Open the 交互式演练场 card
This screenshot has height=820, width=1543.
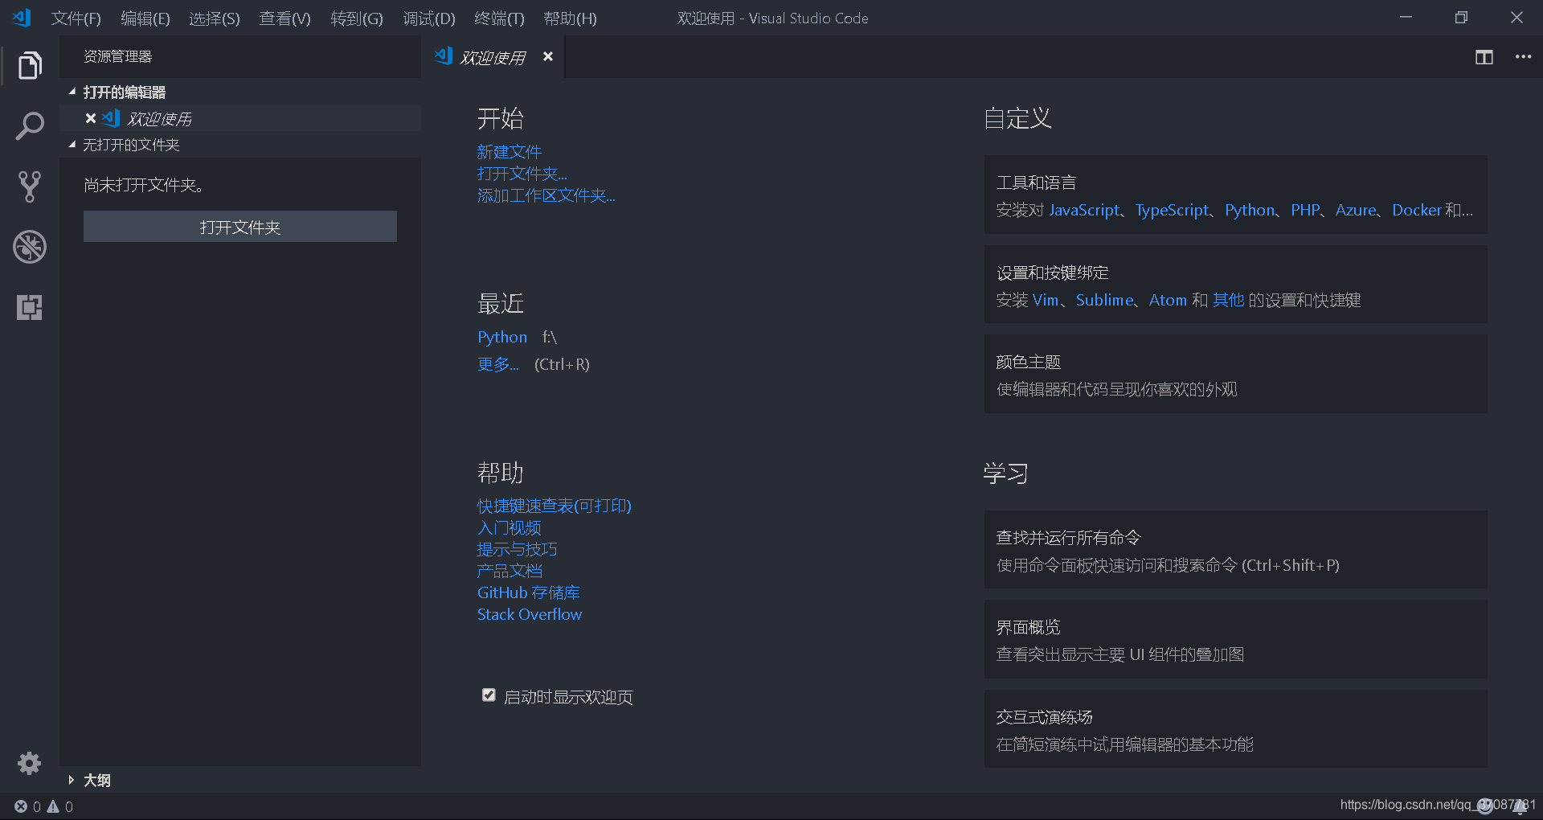pyautogui.click(x=1236, y=729)
